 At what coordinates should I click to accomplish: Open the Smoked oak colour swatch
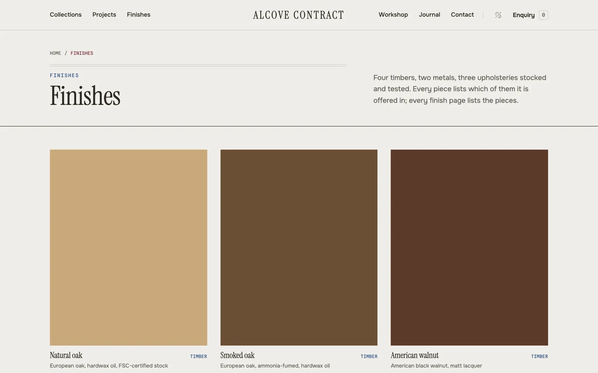click(x=299, y=247)
